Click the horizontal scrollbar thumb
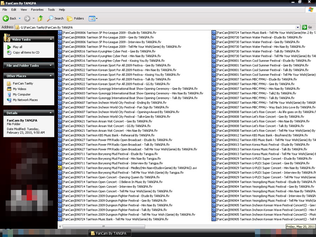The image size is (316, 237). [x=104, y=226]
